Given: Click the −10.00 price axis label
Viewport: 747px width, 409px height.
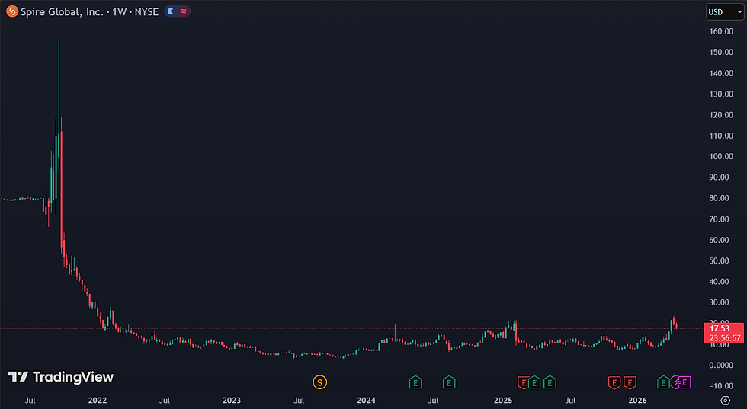Looking at the screenshot, I should (x=721, y=385).
